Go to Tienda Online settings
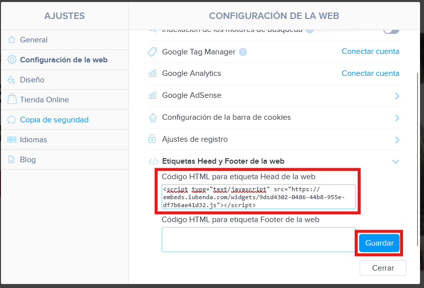The image size is (424, 288). 65,100
